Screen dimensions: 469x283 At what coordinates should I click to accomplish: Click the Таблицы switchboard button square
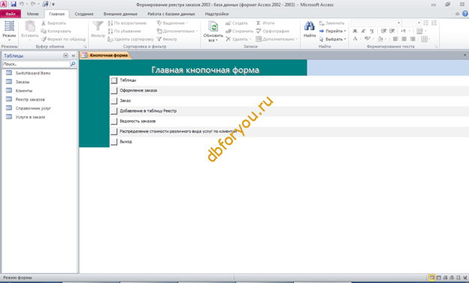[x=114, y=80]
